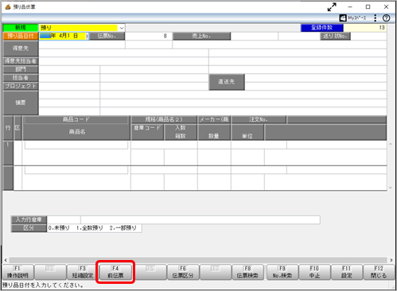
Task: Click the 得意先担当者 label
Action: tap(21, 61)
